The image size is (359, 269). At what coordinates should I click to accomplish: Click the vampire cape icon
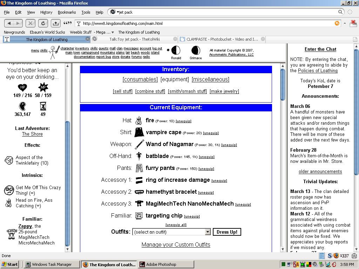point(139,132)
